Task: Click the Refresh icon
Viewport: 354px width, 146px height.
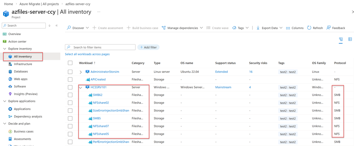Action: coord(309,28)
